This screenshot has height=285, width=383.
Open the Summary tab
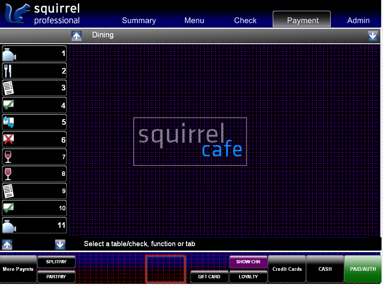click(139, 20)
